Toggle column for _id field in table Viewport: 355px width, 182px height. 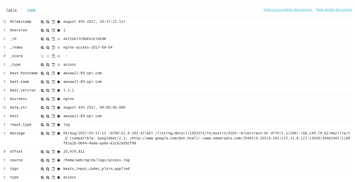pos(53,39)
